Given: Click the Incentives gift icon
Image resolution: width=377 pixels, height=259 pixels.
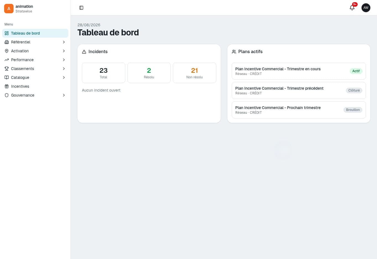Looking at the screenshot, I should coord(7,86).
